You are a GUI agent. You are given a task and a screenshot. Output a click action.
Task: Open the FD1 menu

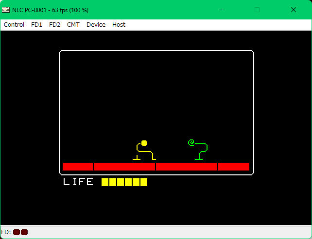tap(36, 25)
